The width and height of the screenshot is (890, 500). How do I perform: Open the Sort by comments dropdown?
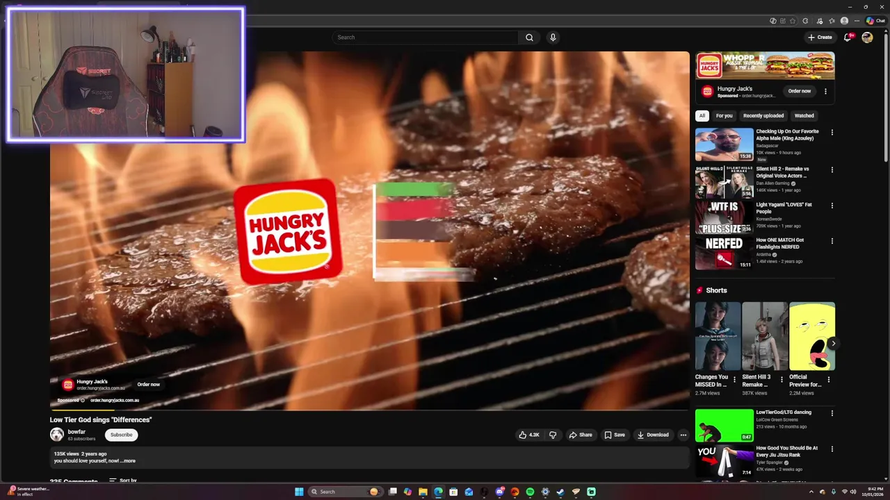[123, 481]
